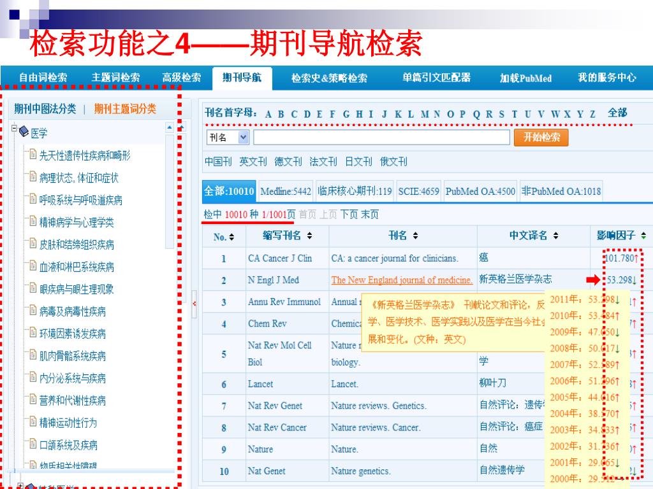
Task: Filter by 中国刊 journals
Action: coord(218,161)
